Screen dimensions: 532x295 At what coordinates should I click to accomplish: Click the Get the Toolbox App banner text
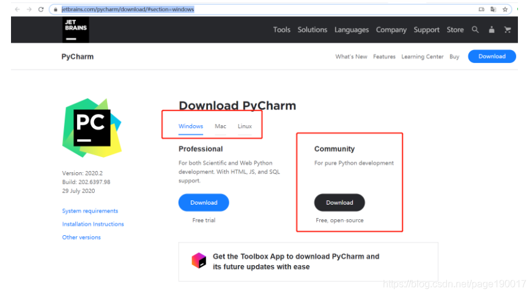click(x=296, y=261)
